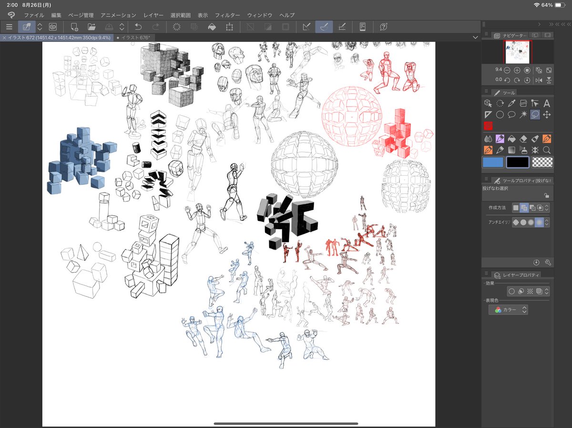Screen dimensions: 572x428
Task: Expand the layer effect options arrows
Action: pos(547,291)
